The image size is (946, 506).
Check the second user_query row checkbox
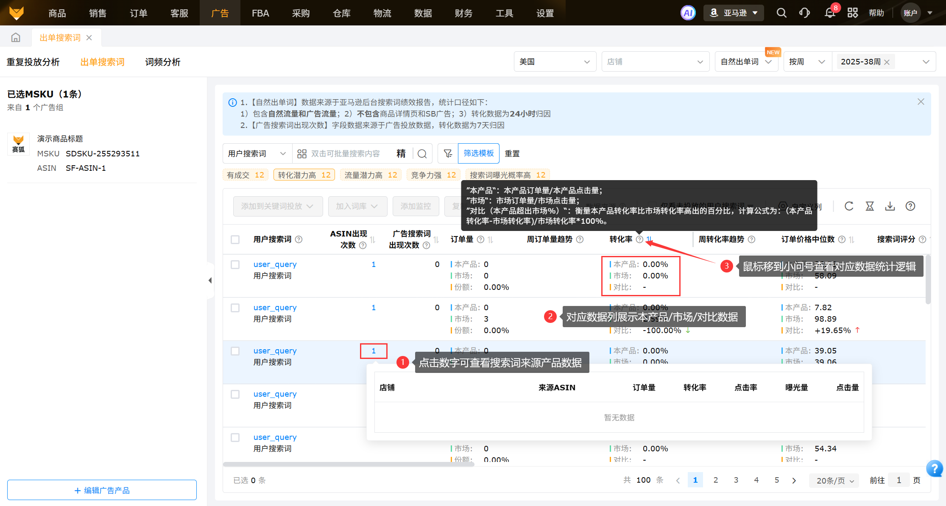point(235,308)
